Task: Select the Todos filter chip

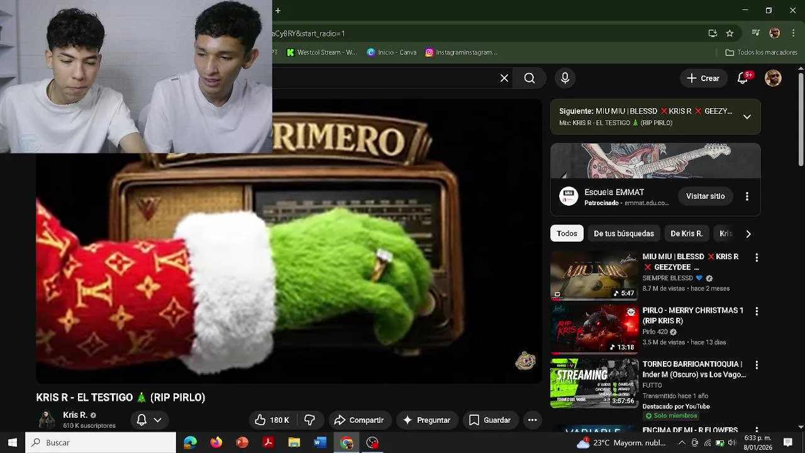Action: [x=567, y=233]
